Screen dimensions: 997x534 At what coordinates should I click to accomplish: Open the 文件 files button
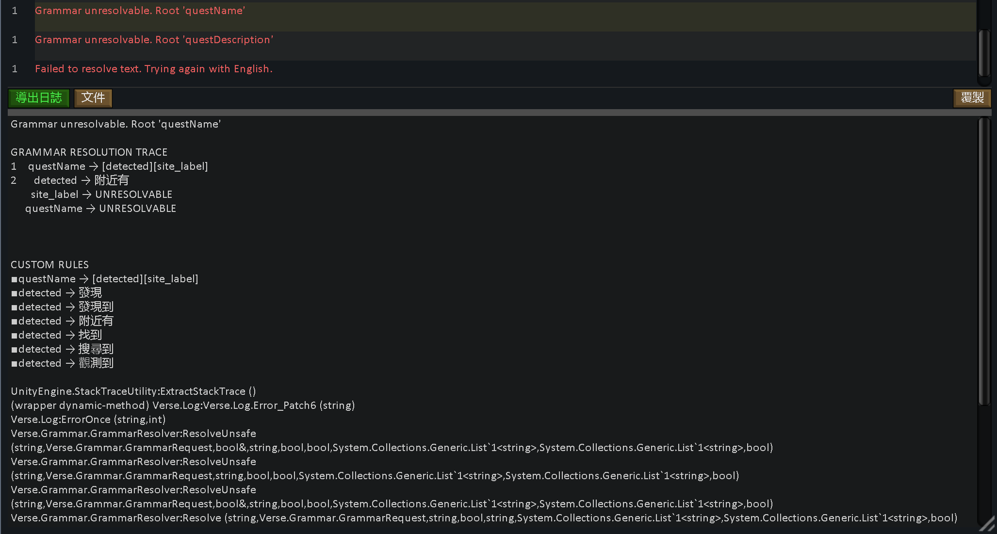pyautogui.click(x=93, y=98)
